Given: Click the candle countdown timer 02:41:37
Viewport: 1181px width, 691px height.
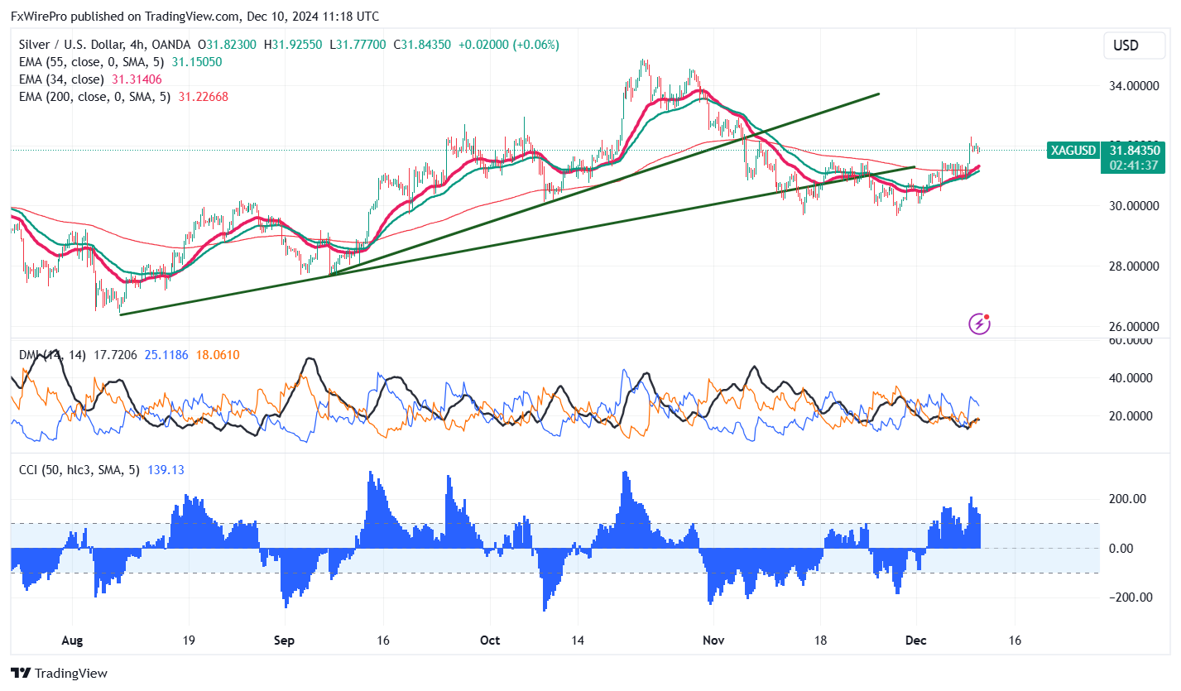Looking at the screenshot, I should pos(1135,166).
